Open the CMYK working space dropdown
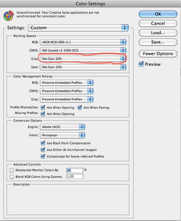The image size is (181, 221). click(x=83, y=51)
